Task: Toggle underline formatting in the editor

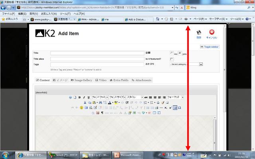Action: (x=88, y=97)
